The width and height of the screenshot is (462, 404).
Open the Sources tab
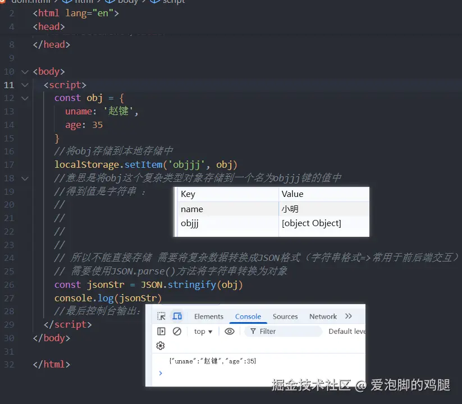tap(285, 316)
